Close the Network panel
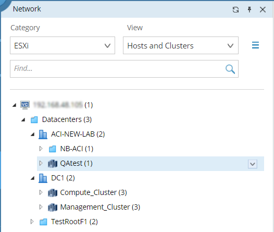 pos(263,9)
